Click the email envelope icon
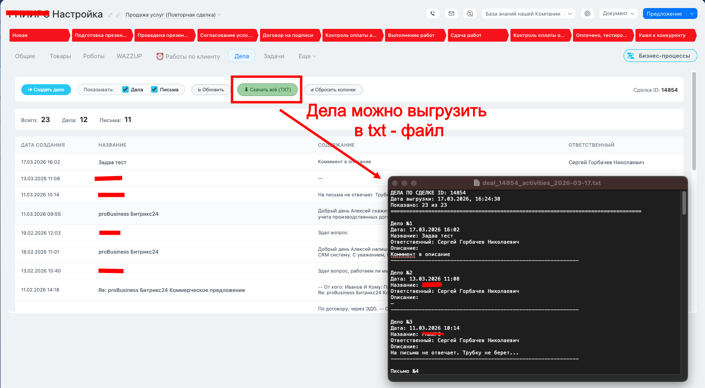Image resolution: width=705 pixels, height=388 pixels. click(451, 14)
